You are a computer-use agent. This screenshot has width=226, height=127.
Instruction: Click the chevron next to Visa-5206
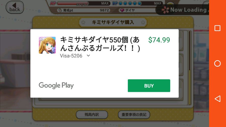tap(88, 55)
